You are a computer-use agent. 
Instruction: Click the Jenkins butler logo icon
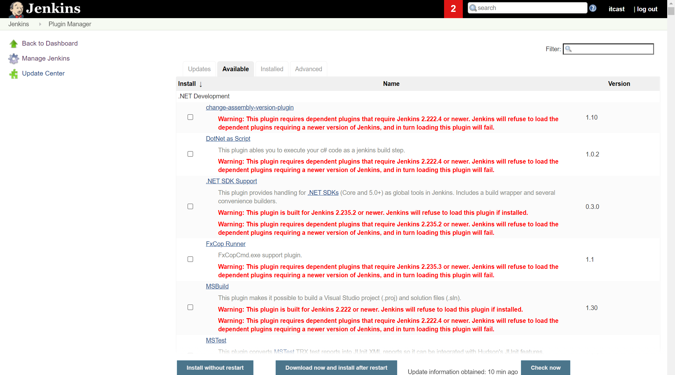pyautogui.click(x=16, y=9)
